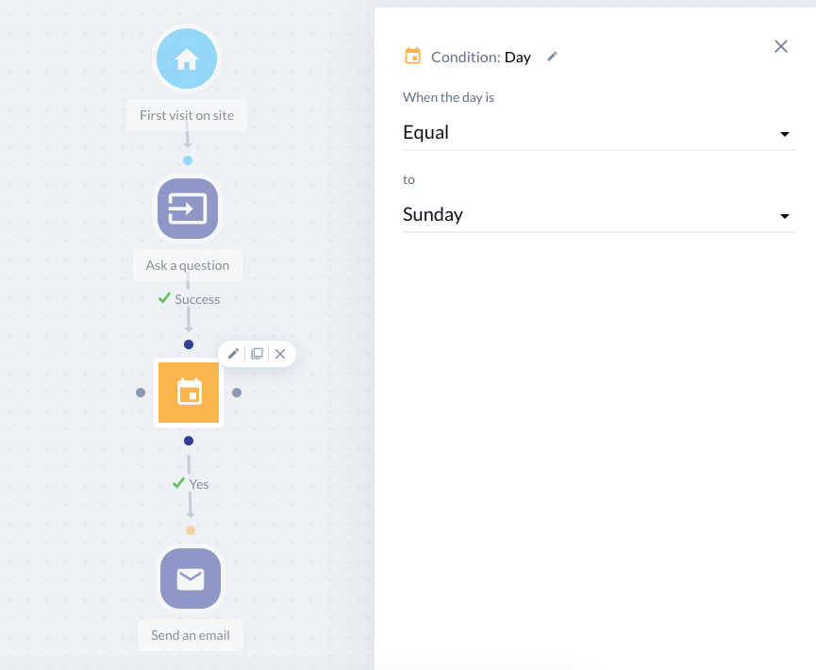
Task: Close the Condition settings panel
Action: click(780, 46)
